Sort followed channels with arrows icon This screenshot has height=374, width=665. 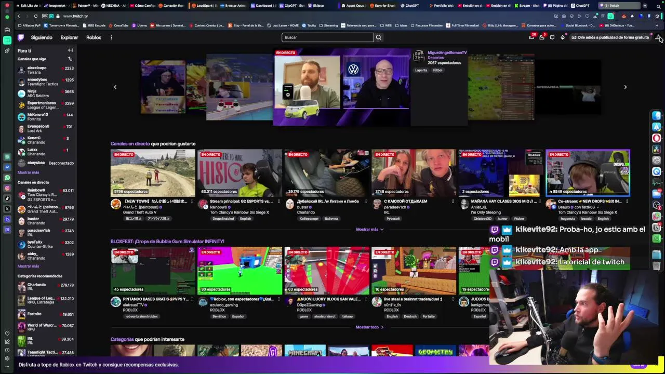70,59
